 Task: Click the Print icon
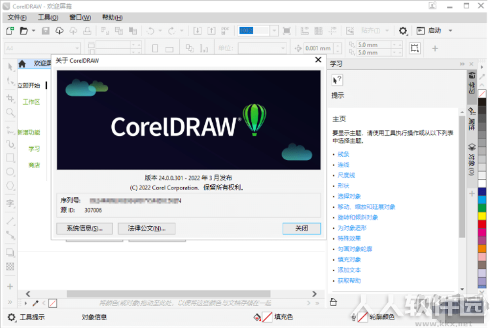(x=87, y=31)
